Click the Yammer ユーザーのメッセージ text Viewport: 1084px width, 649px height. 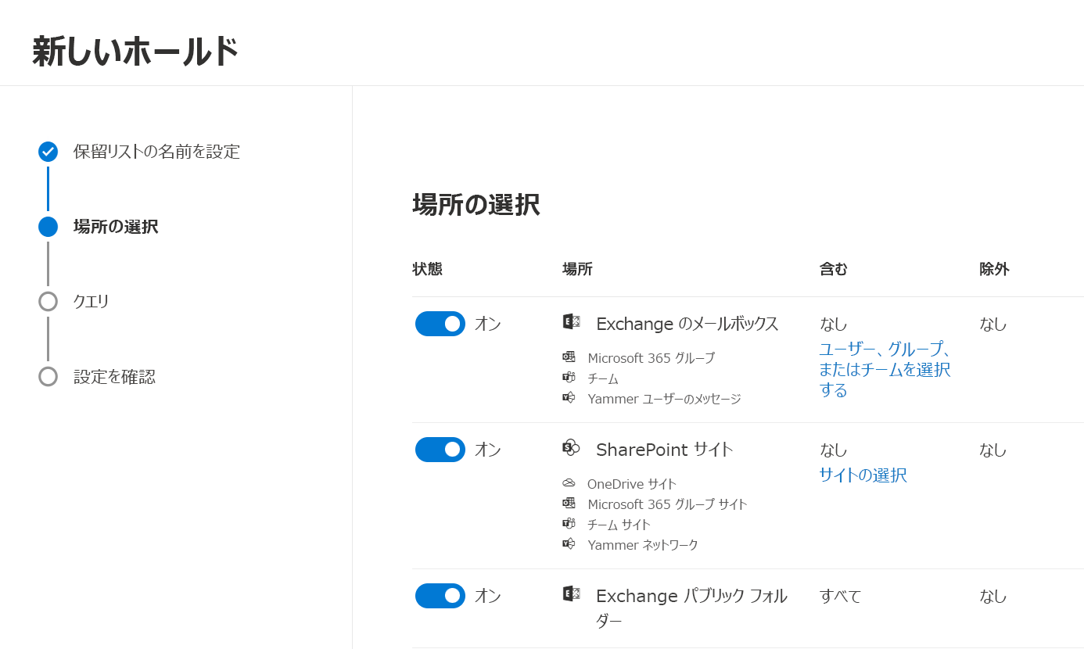pyautogui.click(x=664, y=399)
